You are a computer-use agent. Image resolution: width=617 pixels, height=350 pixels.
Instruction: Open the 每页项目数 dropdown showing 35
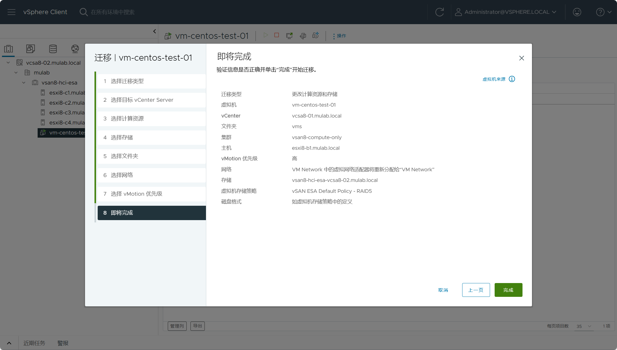(x=584, y=326)
